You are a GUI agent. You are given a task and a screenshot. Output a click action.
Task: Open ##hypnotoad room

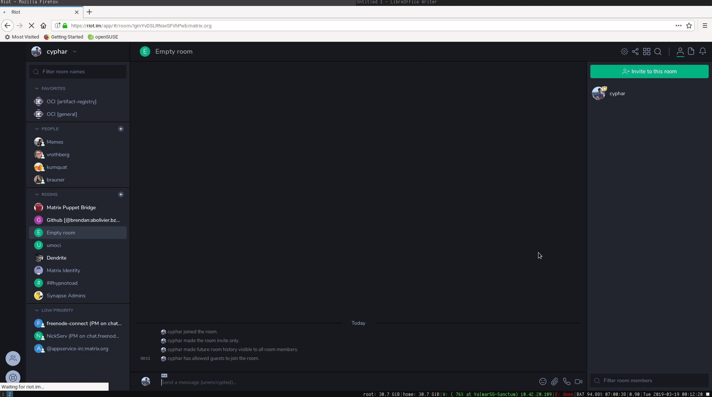click(78, 283)
